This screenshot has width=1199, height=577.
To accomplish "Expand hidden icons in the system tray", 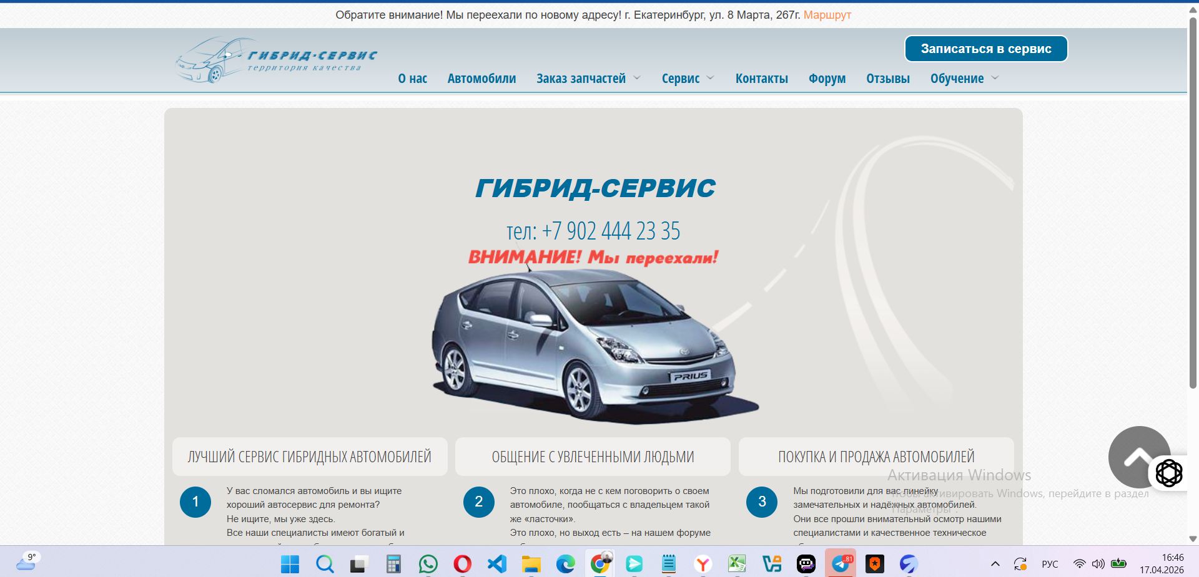I will [x=996, y=564].
